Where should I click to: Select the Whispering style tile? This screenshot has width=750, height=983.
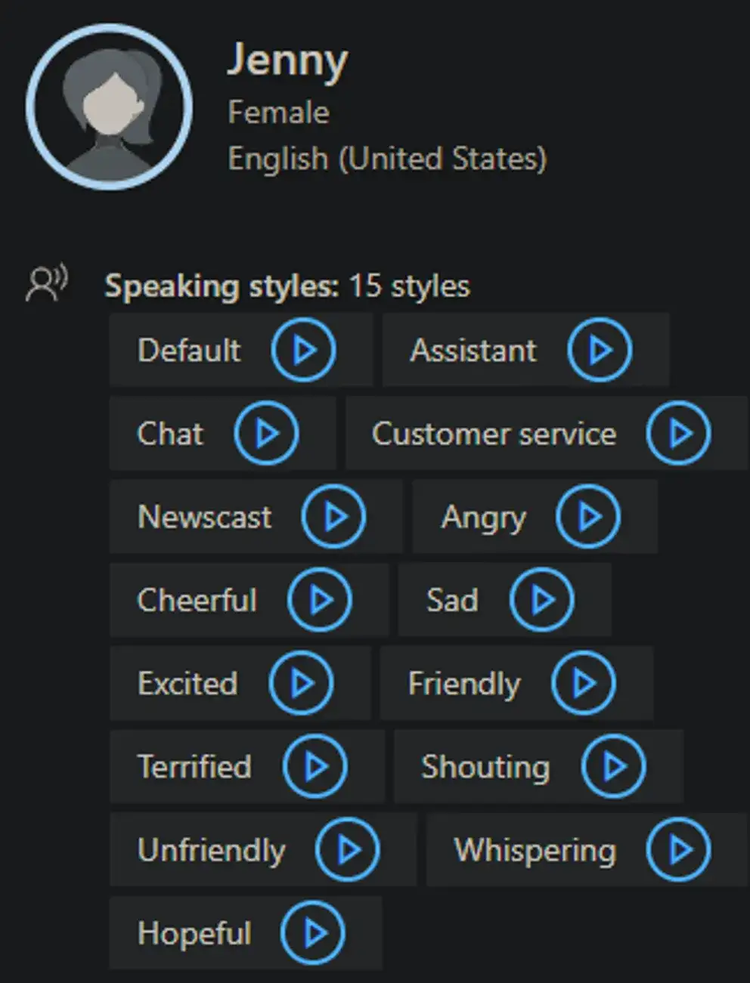[534, 849]
